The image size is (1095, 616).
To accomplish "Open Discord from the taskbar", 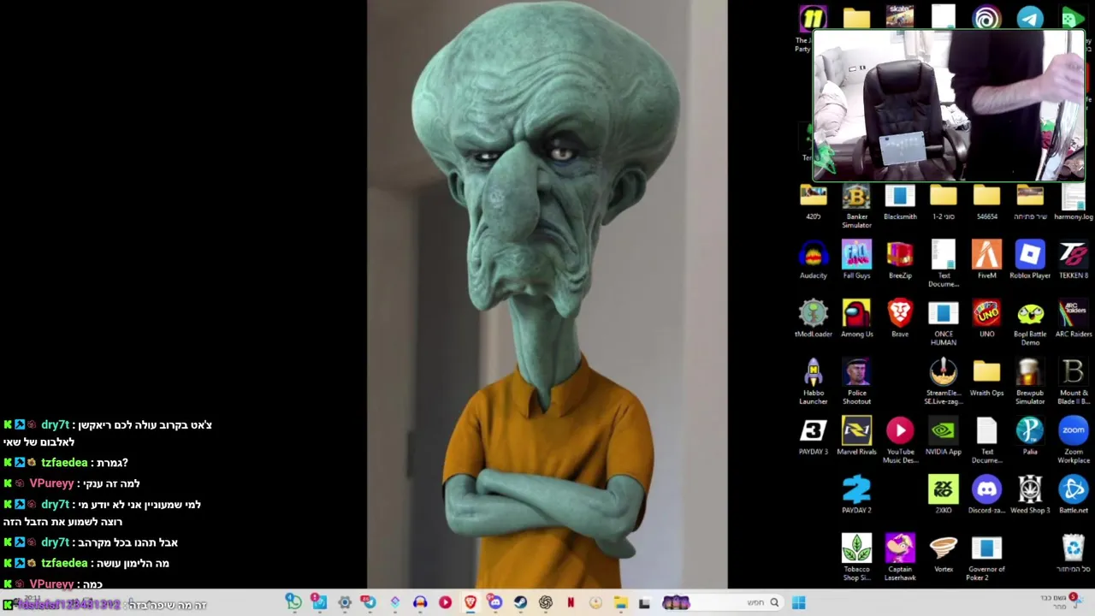I will pos(494,603).
